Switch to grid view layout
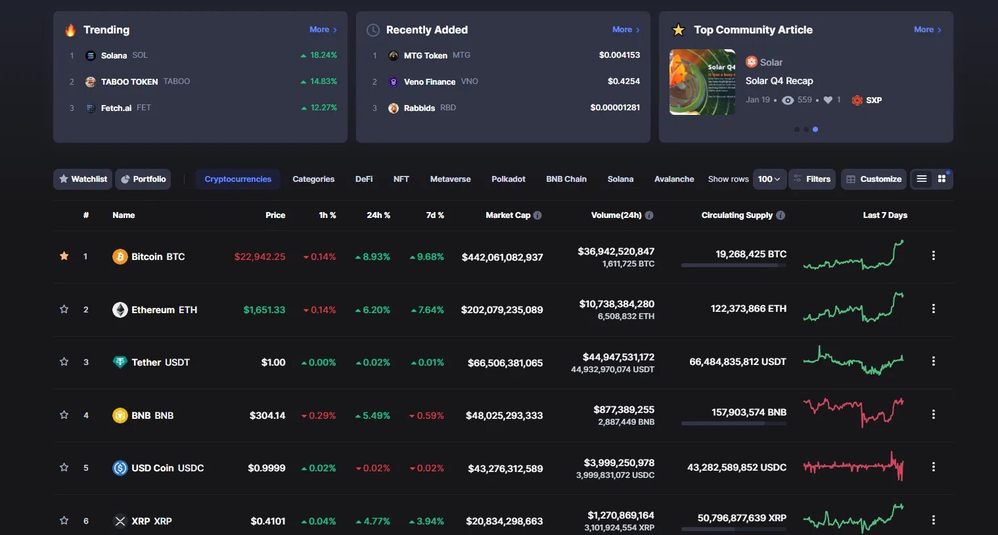The height and width of the screenshot is (535, 998). [x=941, y=179]
